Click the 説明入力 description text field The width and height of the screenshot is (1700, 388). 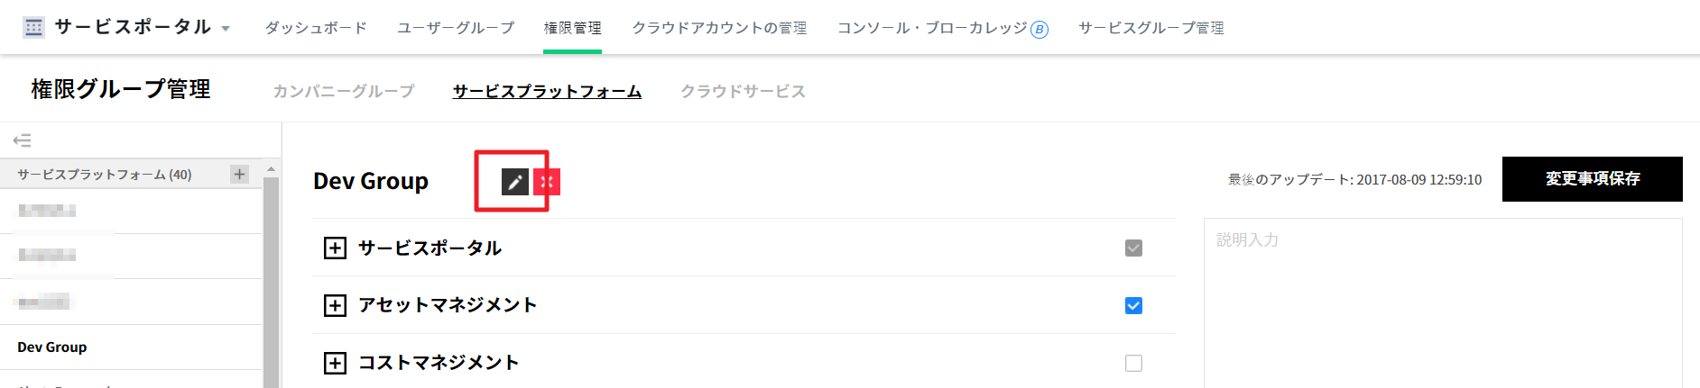coord(1442,297)
